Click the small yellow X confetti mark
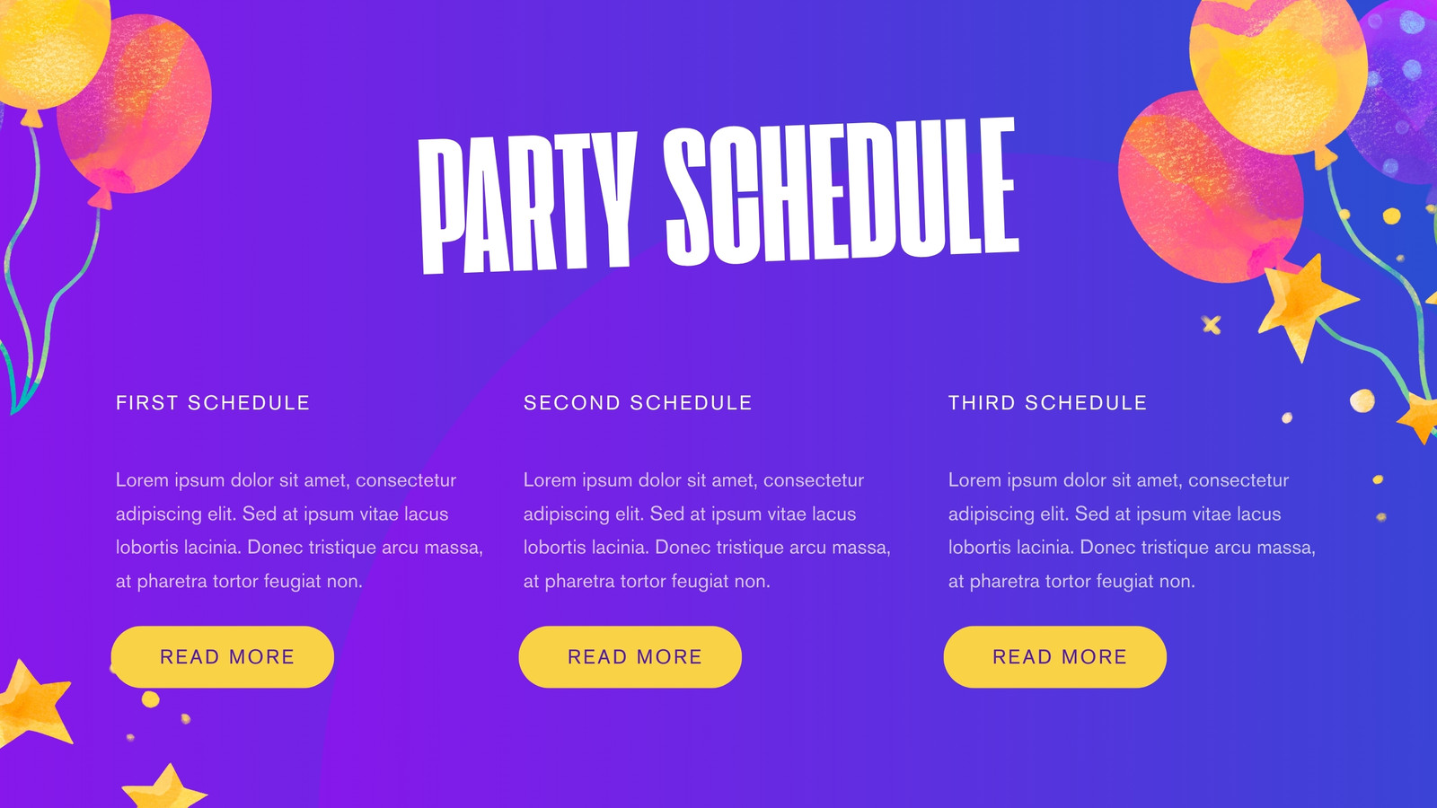The width and height of the screenshot is (1437, 808). coord(1212,325)
